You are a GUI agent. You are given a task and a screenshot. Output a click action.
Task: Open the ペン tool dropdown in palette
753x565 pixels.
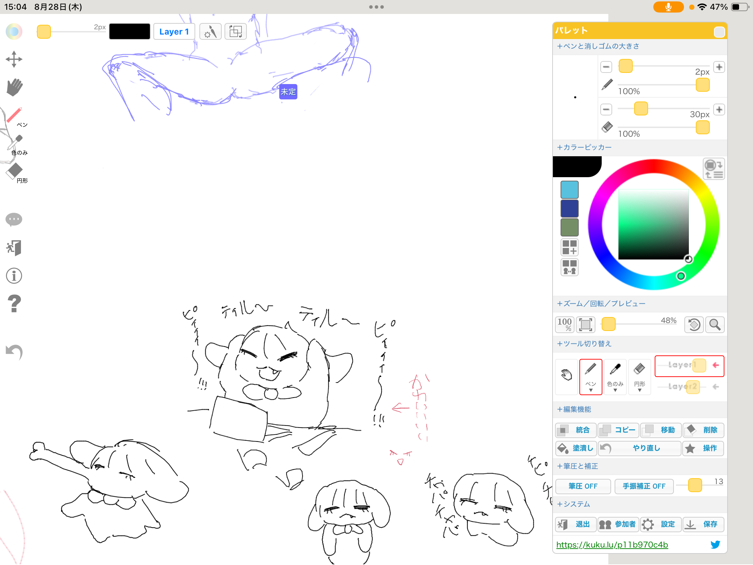(591, 377)
